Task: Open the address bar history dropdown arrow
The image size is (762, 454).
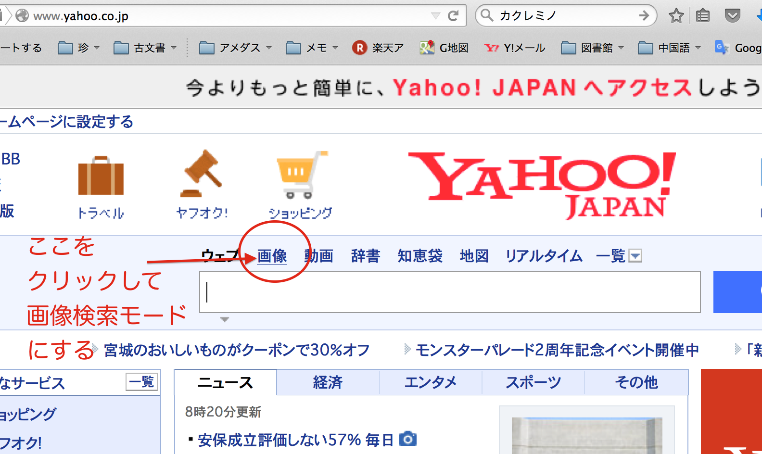Action: [x=436, y=16]
